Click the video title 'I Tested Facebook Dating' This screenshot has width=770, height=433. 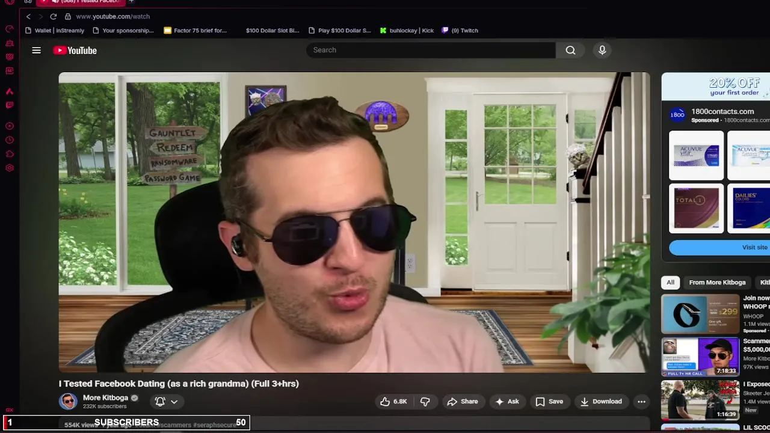click(179, 384)
